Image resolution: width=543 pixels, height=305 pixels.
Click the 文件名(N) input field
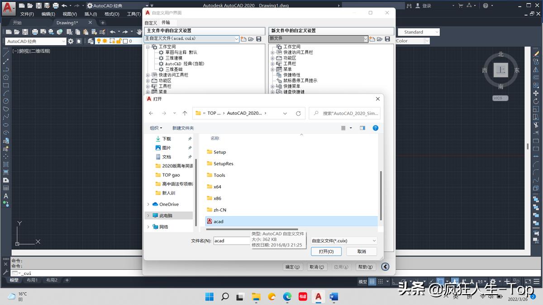coord(233,241)
